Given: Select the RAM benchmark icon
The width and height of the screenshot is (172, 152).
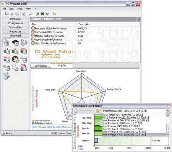Looking at the screenshot, I should tap(24, 51).
